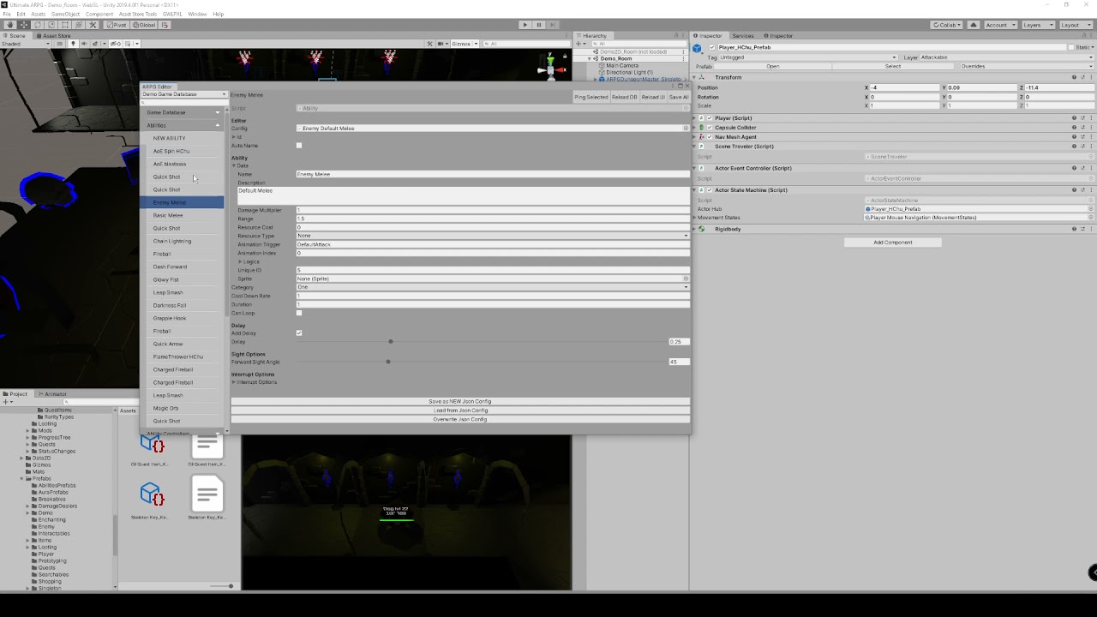This screenshot has height=617, width=1097.
Task: Select the Move tool in toolbar
Action: [25, 25]
